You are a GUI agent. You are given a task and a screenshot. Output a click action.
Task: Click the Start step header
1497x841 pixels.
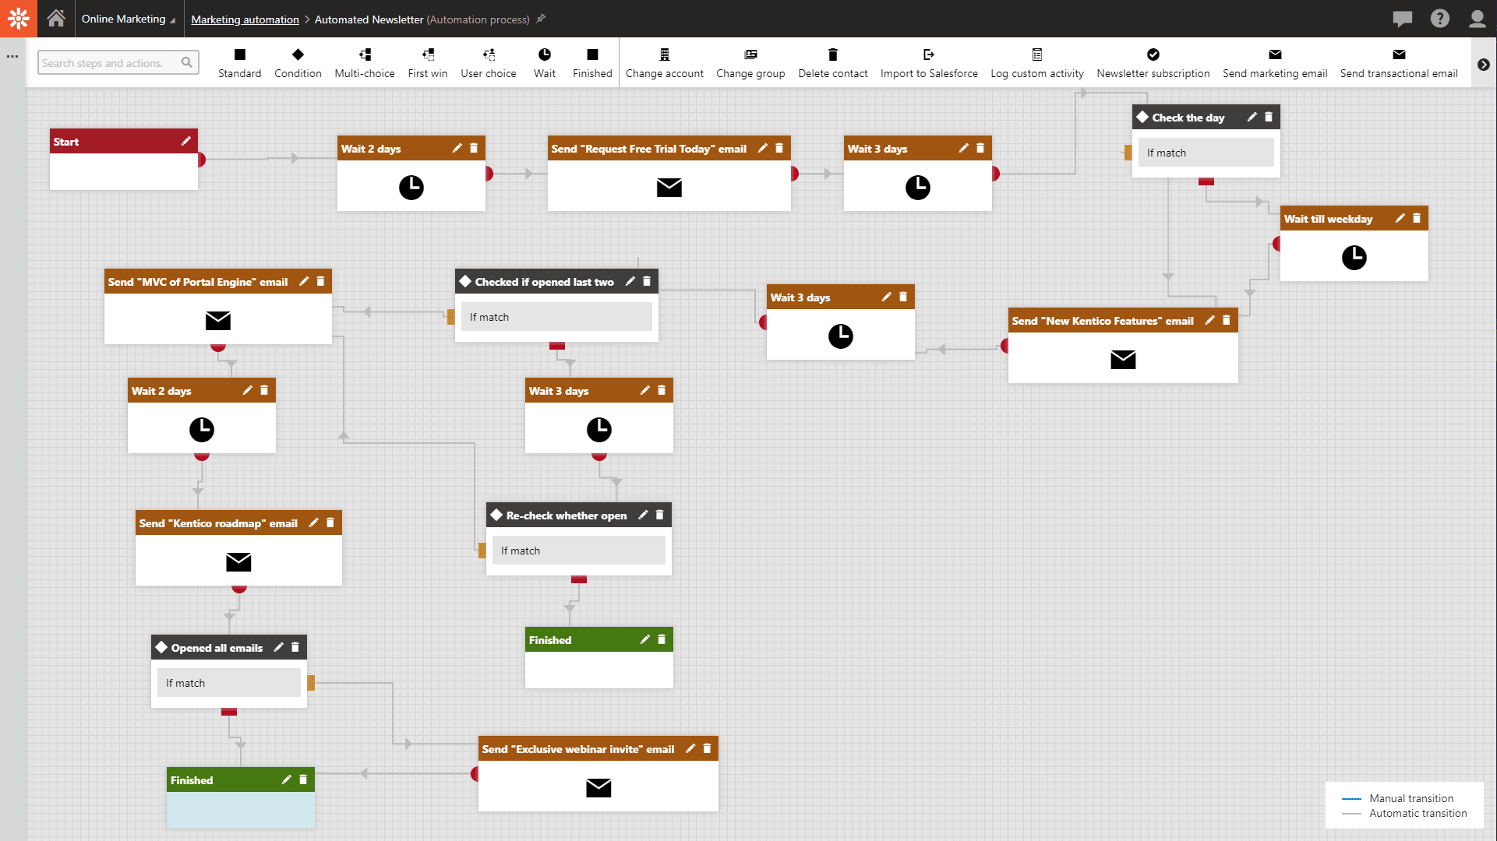124,141
